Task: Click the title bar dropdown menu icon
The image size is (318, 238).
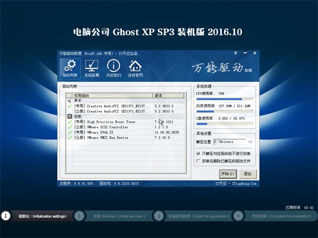Action: pyautogui.click(x=236, y=53)
